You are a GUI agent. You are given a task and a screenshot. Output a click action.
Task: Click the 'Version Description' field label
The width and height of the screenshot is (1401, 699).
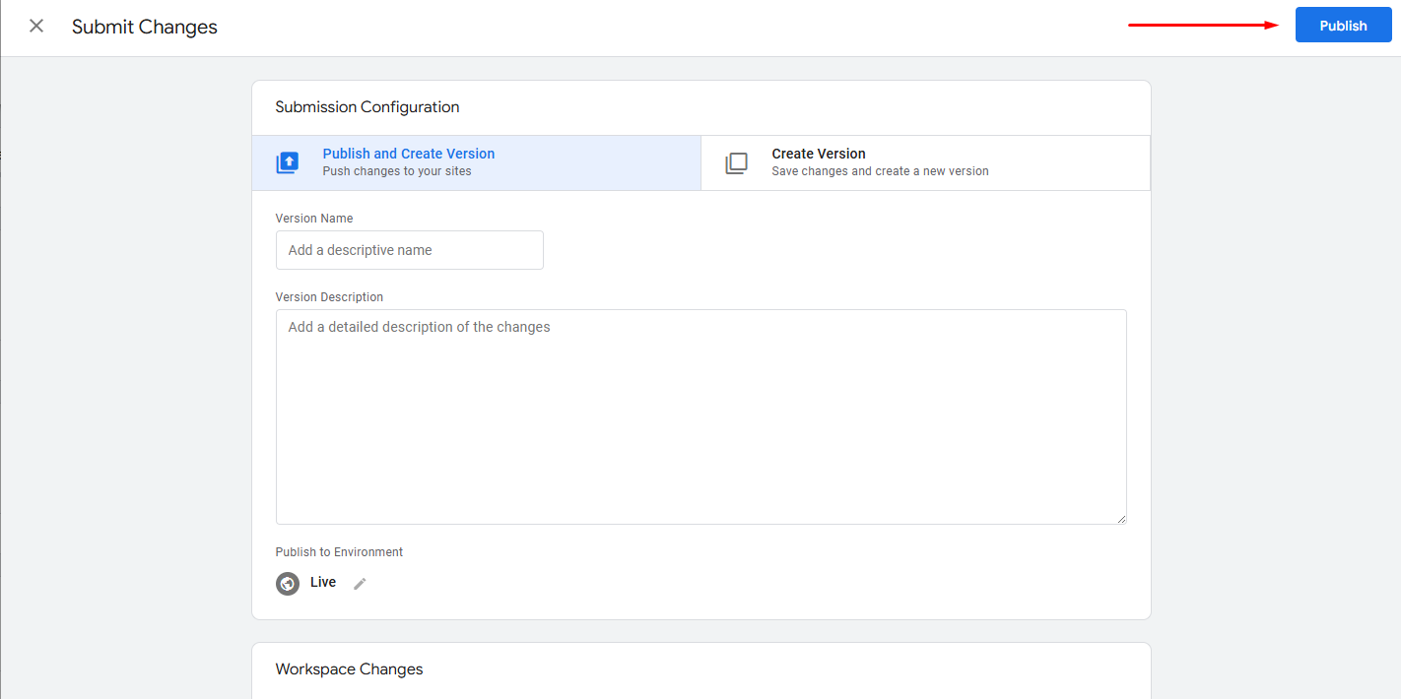pyautogui.click(x=329, y=297)
